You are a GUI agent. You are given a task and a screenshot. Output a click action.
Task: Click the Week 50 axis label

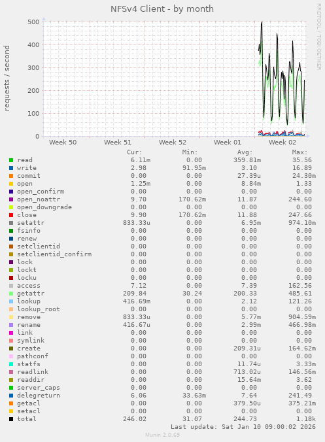click(63, 143)
